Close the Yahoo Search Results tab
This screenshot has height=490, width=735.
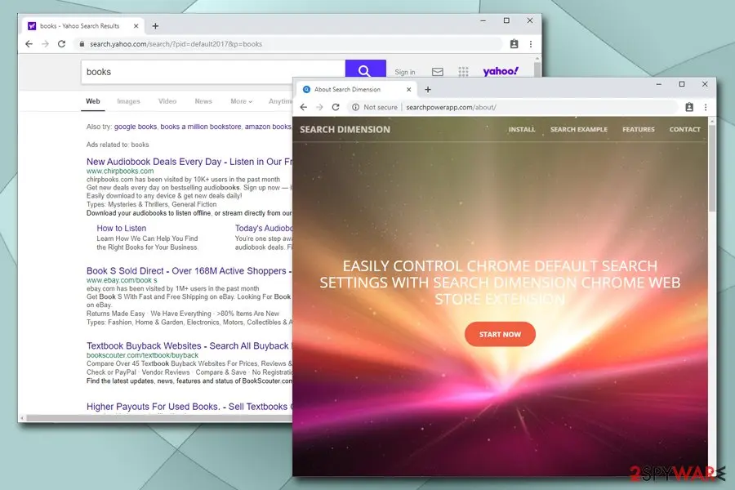coord(136,26)
